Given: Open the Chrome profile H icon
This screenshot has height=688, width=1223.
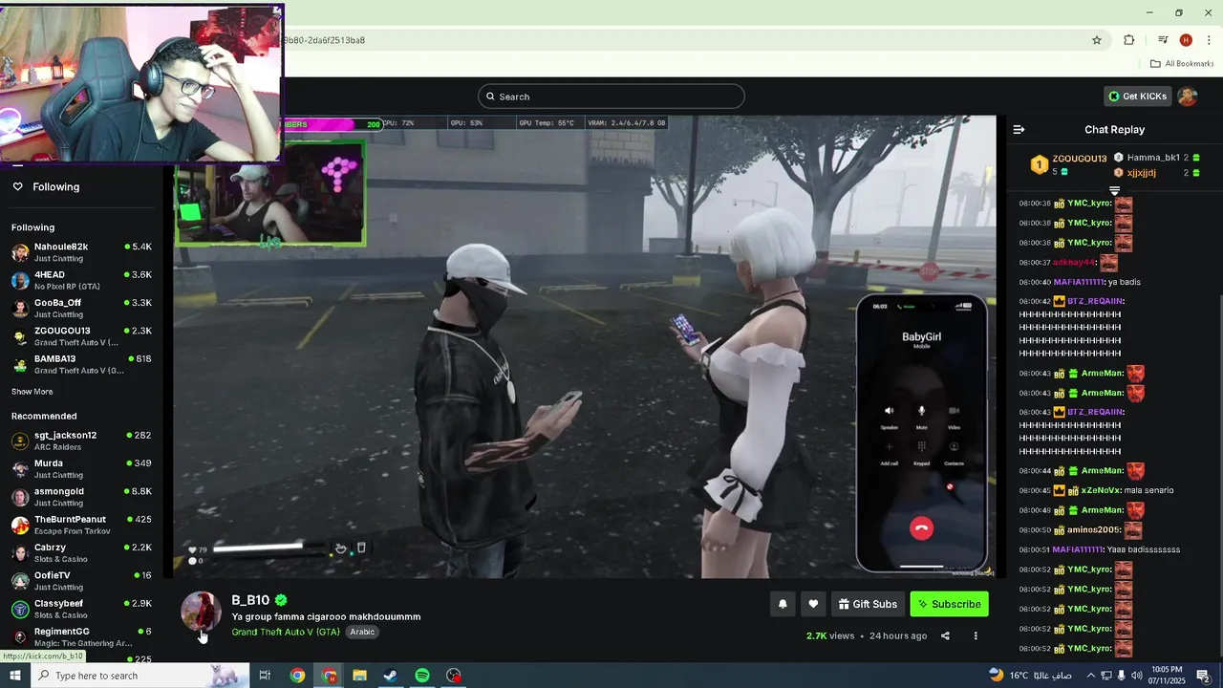Looking at the screenshot, I should click(x=1186, y=40).
